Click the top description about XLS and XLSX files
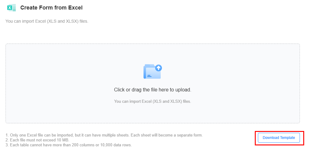The image size is (310, 150). pos(47,21)
